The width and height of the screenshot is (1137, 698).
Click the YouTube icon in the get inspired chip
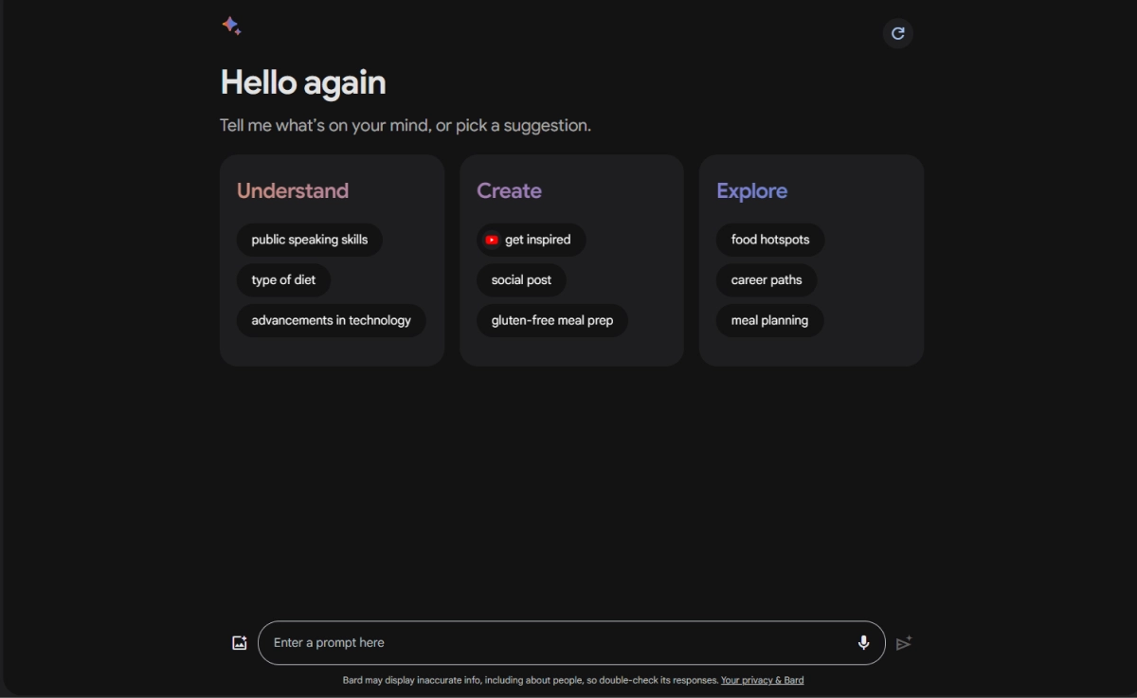[492, 240]
